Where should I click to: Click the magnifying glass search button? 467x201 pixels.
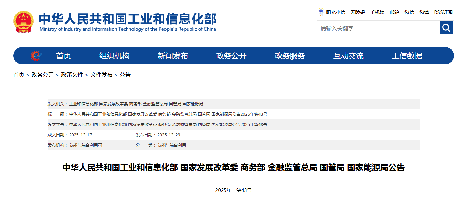click(x=446, y=28)
